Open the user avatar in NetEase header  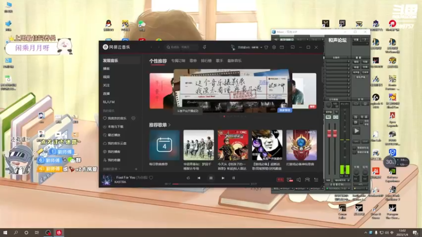coord(233,47)
